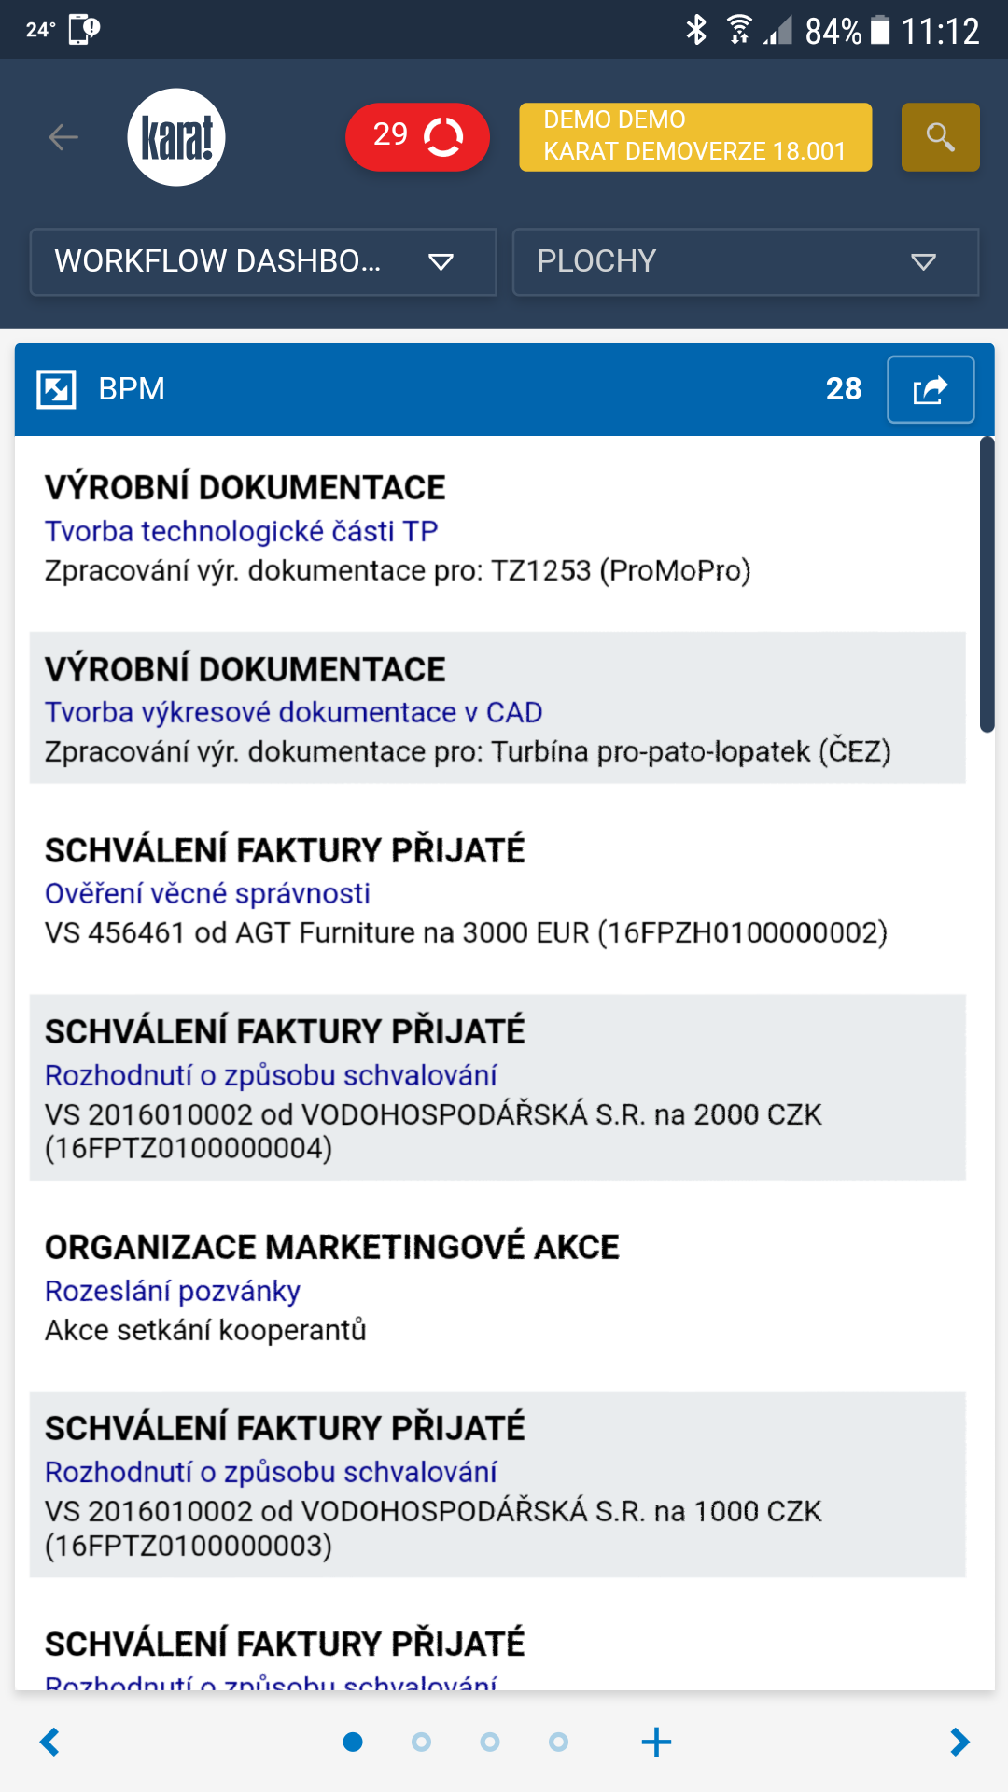Image resolution: width=1008 pixels, height=1792 pixels.
Task: Expand the PLOCHY dropdown
Action: pos(745,261)
